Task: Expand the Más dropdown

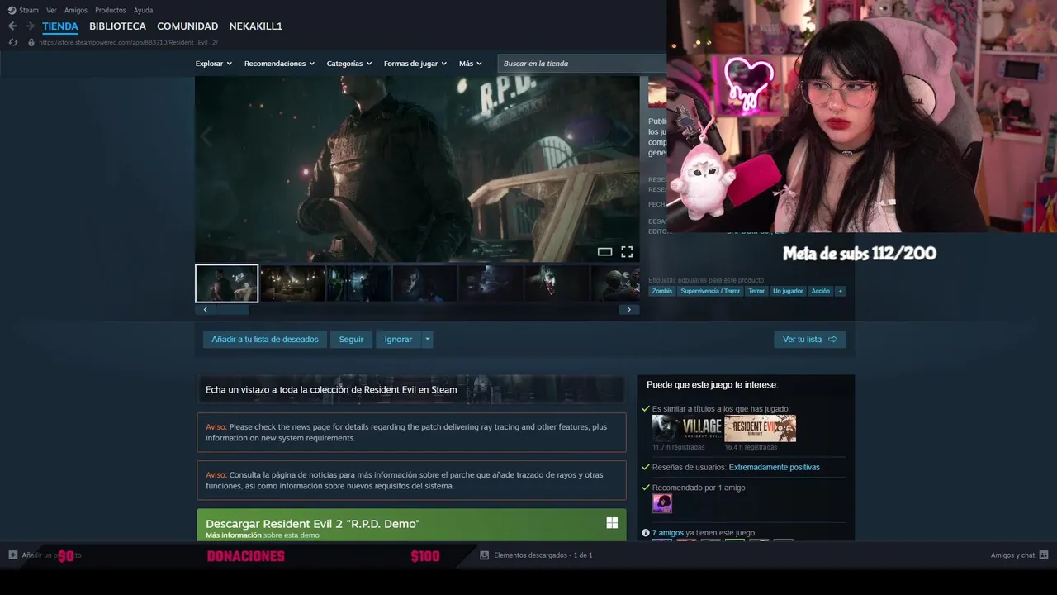Action: click(471, 64)
